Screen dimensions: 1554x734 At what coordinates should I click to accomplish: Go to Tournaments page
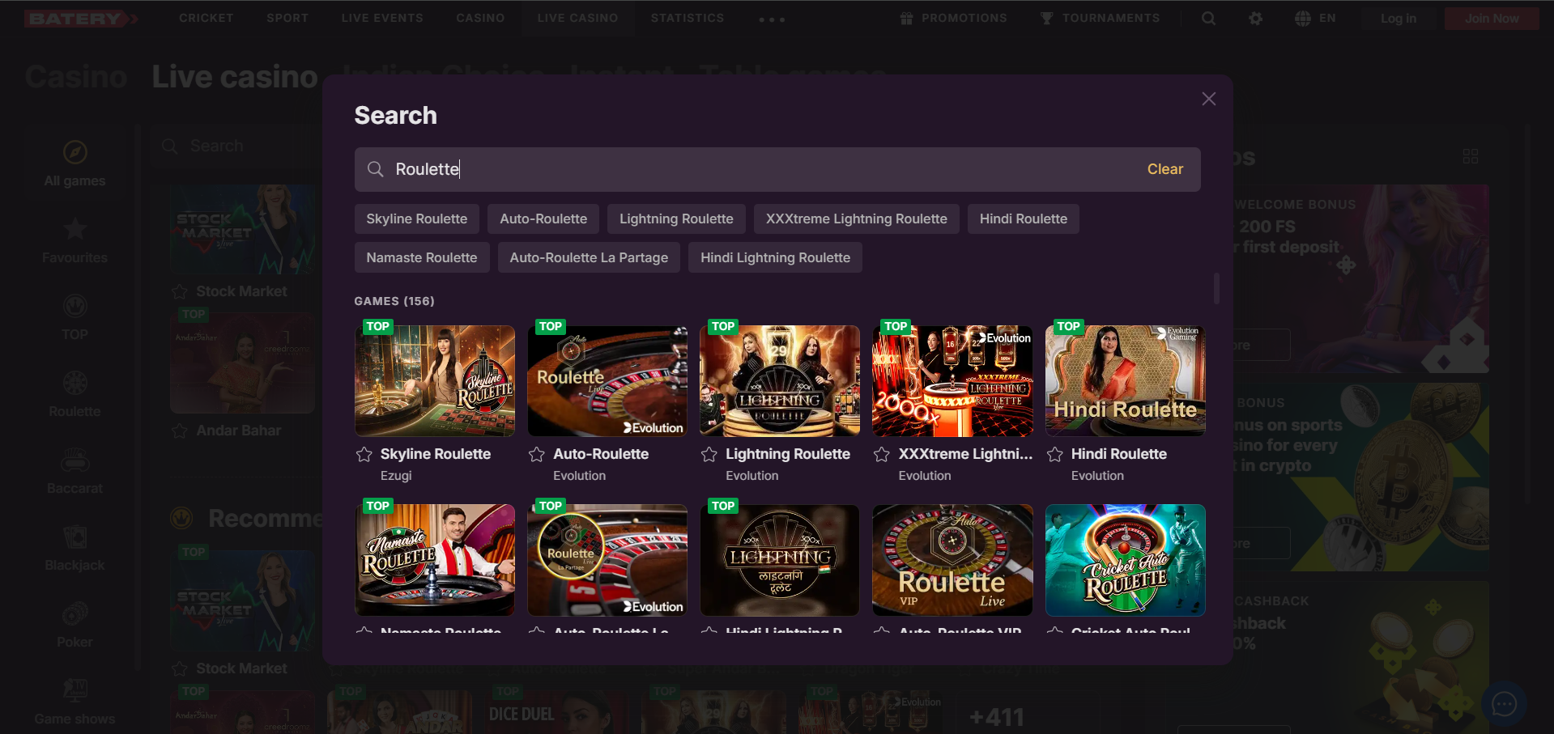[1100, 19]
